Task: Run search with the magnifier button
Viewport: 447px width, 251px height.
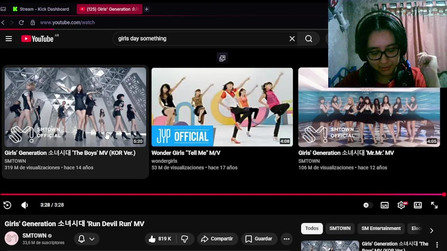Action: 309,39
